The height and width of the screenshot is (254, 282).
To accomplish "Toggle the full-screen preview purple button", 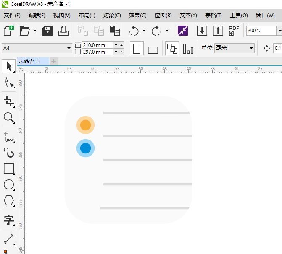I will pyautogui.click(x=183, y=31).
